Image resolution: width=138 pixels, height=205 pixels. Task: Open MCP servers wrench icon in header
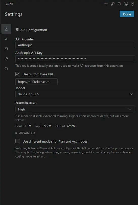coord(113,4)
